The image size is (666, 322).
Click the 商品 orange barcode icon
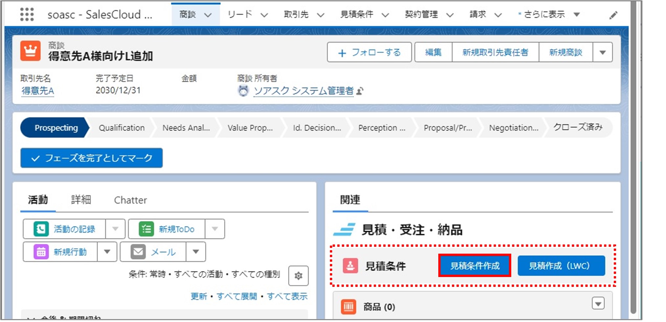348,307
